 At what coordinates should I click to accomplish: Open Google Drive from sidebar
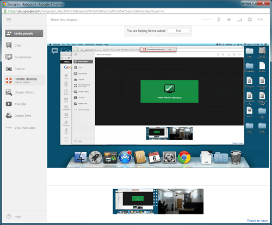pyautogui.click(x=23, y=116)
